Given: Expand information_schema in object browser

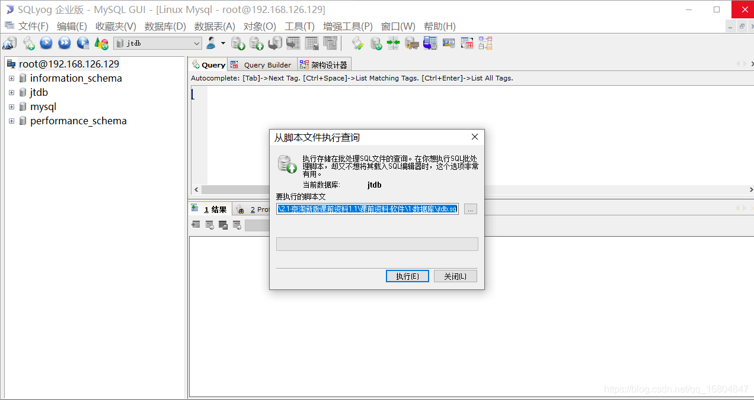Looking at the screenshot, I should click(12, 78).
